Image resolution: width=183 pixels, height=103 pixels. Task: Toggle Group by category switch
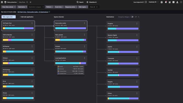click(132, 17)
